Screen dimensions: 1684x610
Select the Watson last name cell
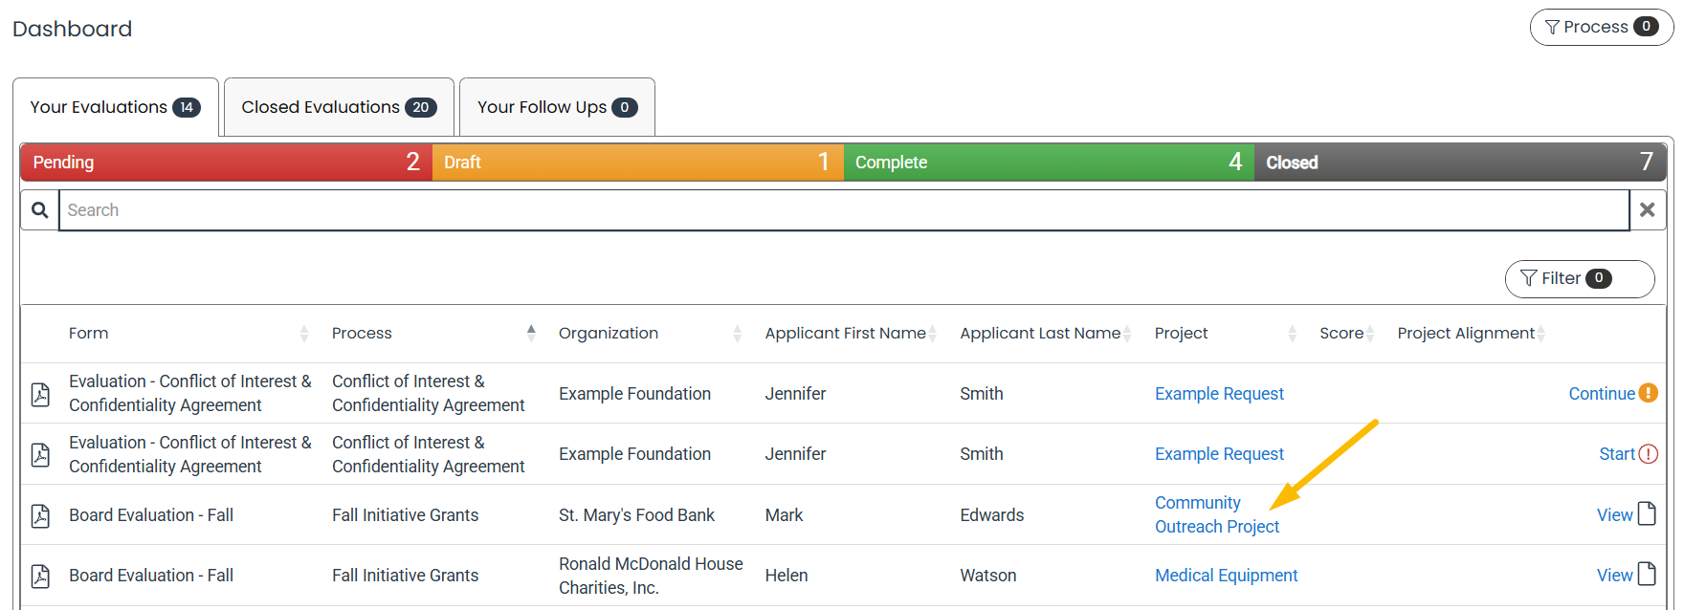tap(988, 576)
